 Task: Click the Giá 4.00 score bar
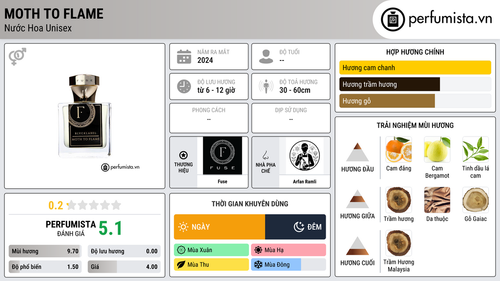pyautogui.click(x=124, y=267)
